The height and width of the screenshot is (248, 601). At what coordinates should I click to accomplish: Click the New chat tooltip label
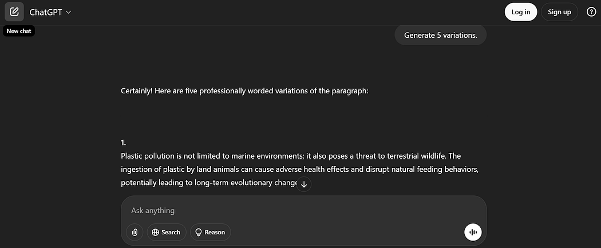point(19,31)
